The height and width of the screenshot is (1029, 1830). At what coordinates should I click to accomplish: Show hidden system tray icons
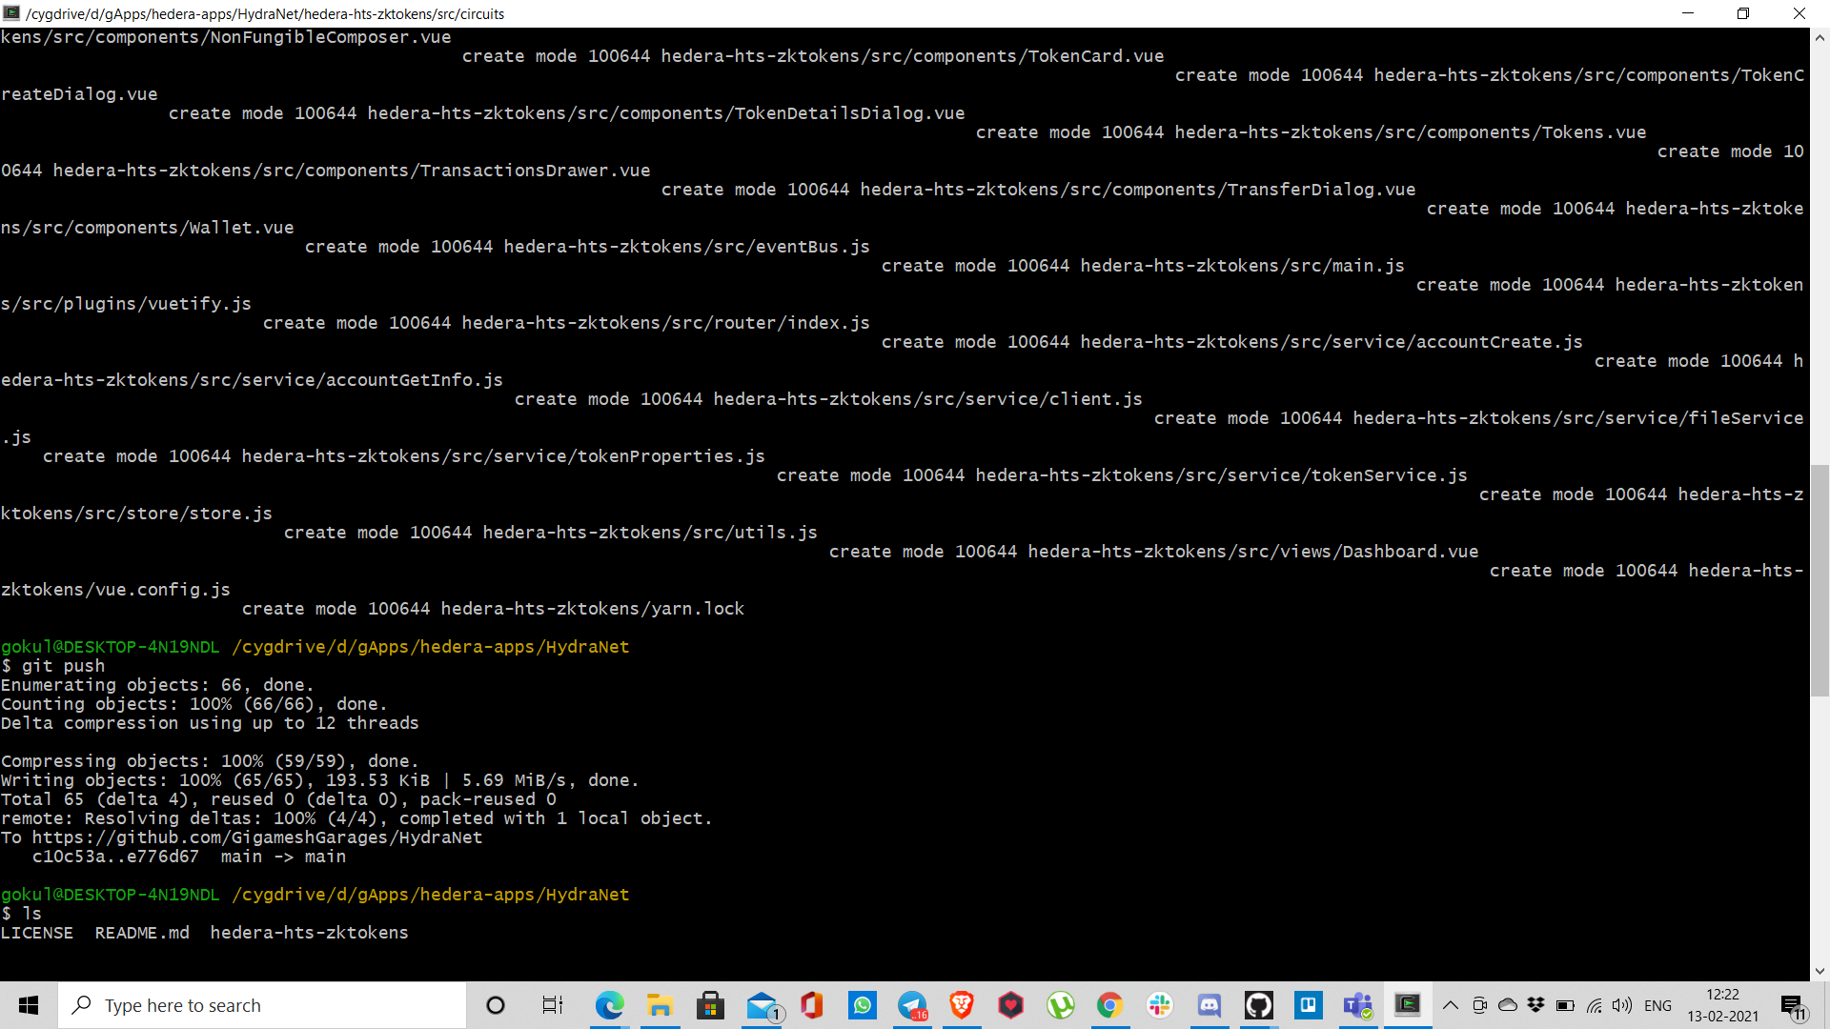[1450, 1005]
